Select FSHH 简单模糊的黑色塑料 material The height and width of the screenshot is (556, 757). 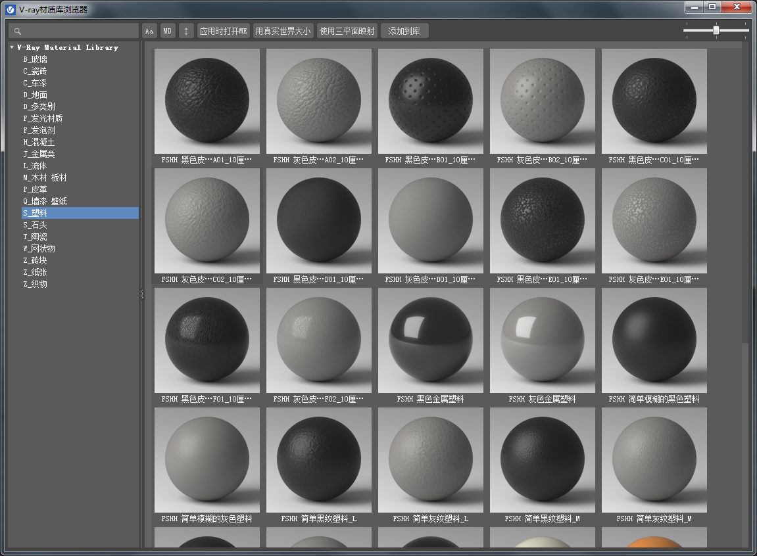pos(654,340)
